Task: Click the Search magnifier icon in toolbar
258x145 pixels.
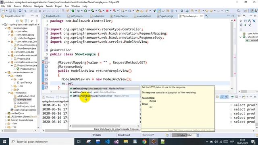Action: [238, 11]
